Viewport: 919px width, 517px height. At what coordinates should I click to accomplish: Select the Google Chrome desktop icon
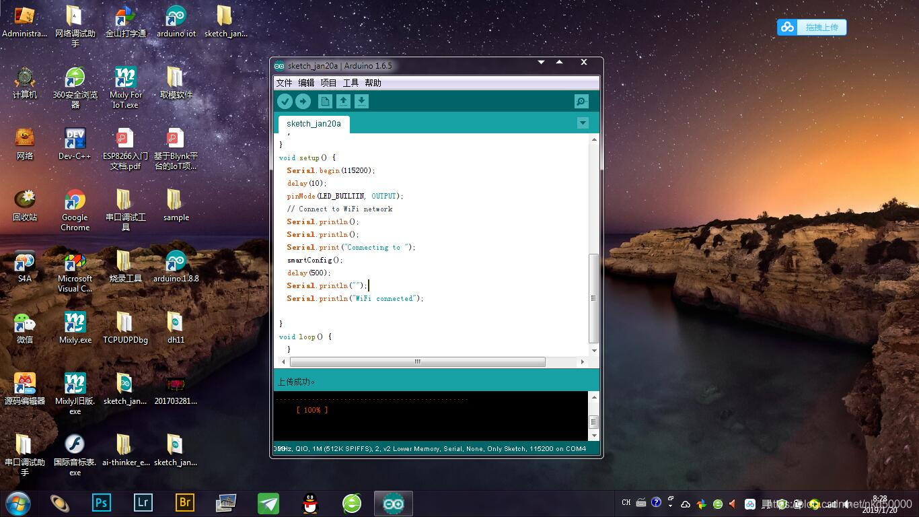pyautogui.click(x=75, y=210)
